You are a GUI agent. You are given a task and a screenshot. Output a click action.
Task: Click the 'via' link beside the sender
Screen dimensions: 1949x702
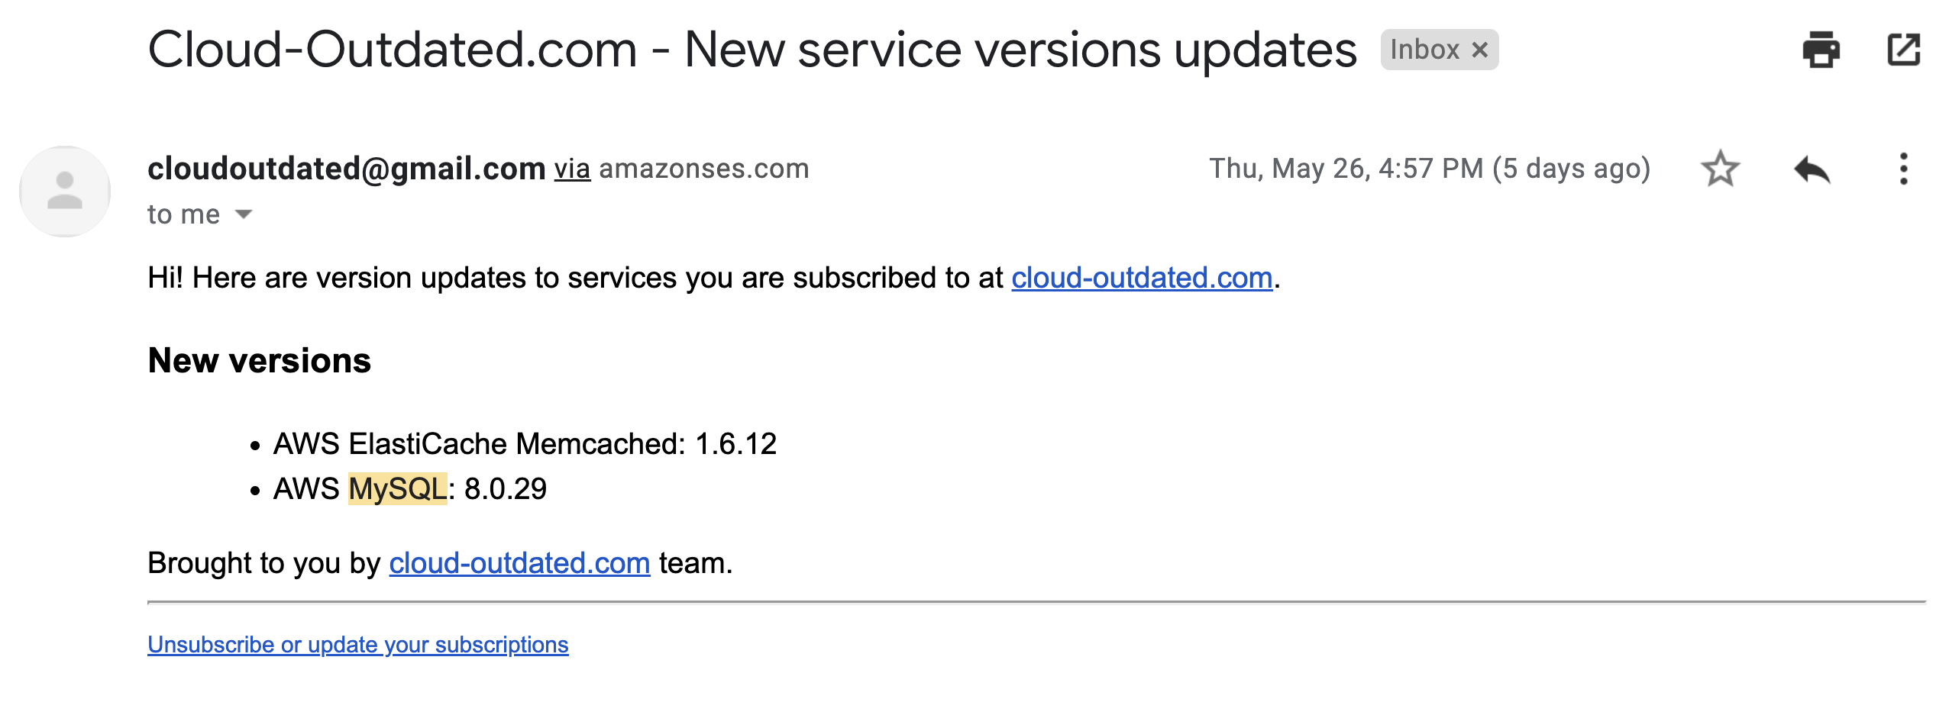coord(572,169)
